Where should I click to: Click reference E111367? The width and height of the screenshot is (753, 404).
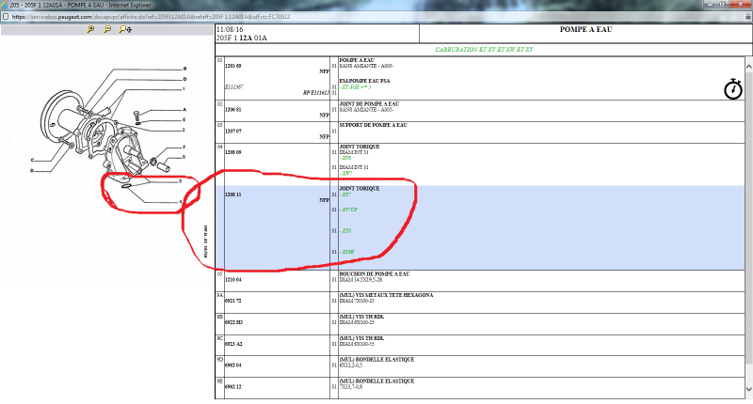[x=234, y=87]
